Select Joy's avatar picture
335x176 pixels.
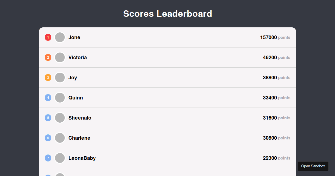point(60,77)
